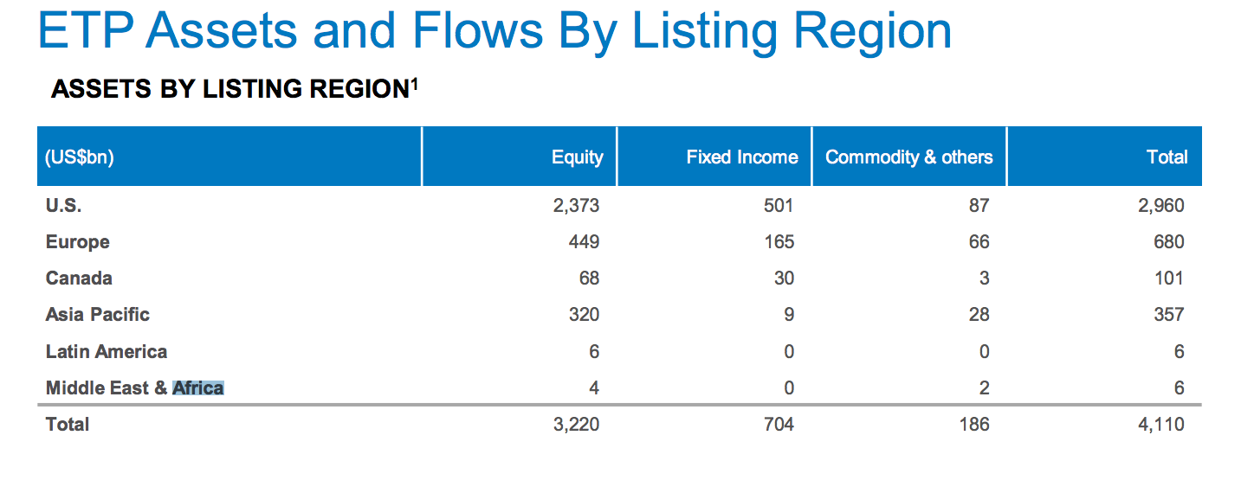Select the "Latin America" row label
Image resolution: width=1254 pixels, height=493 pixels.
point(107,352)
